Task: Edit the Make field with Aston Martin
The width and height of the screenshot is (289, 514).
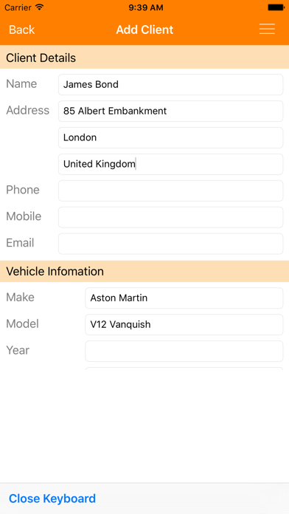Action: [184, 298]
